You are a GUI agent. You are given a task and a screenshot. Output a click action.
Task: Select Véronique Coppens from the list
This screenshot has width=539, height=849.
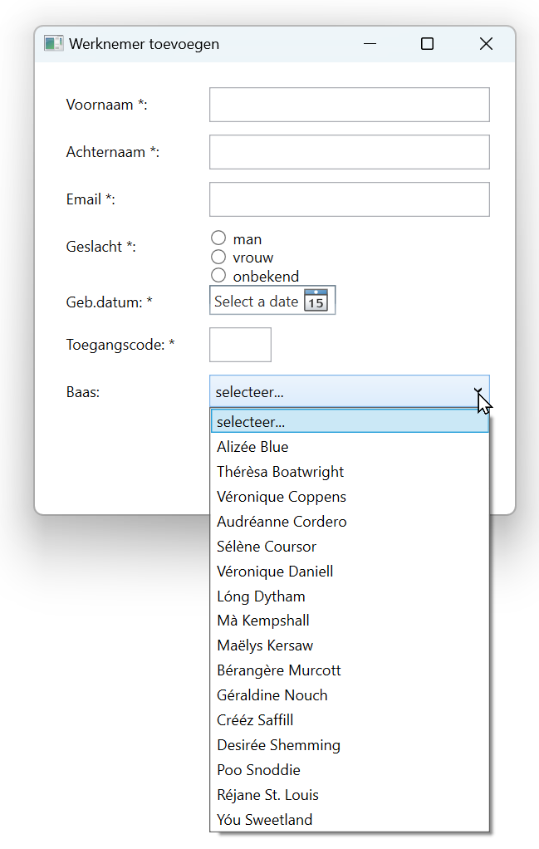pos(281,497)
